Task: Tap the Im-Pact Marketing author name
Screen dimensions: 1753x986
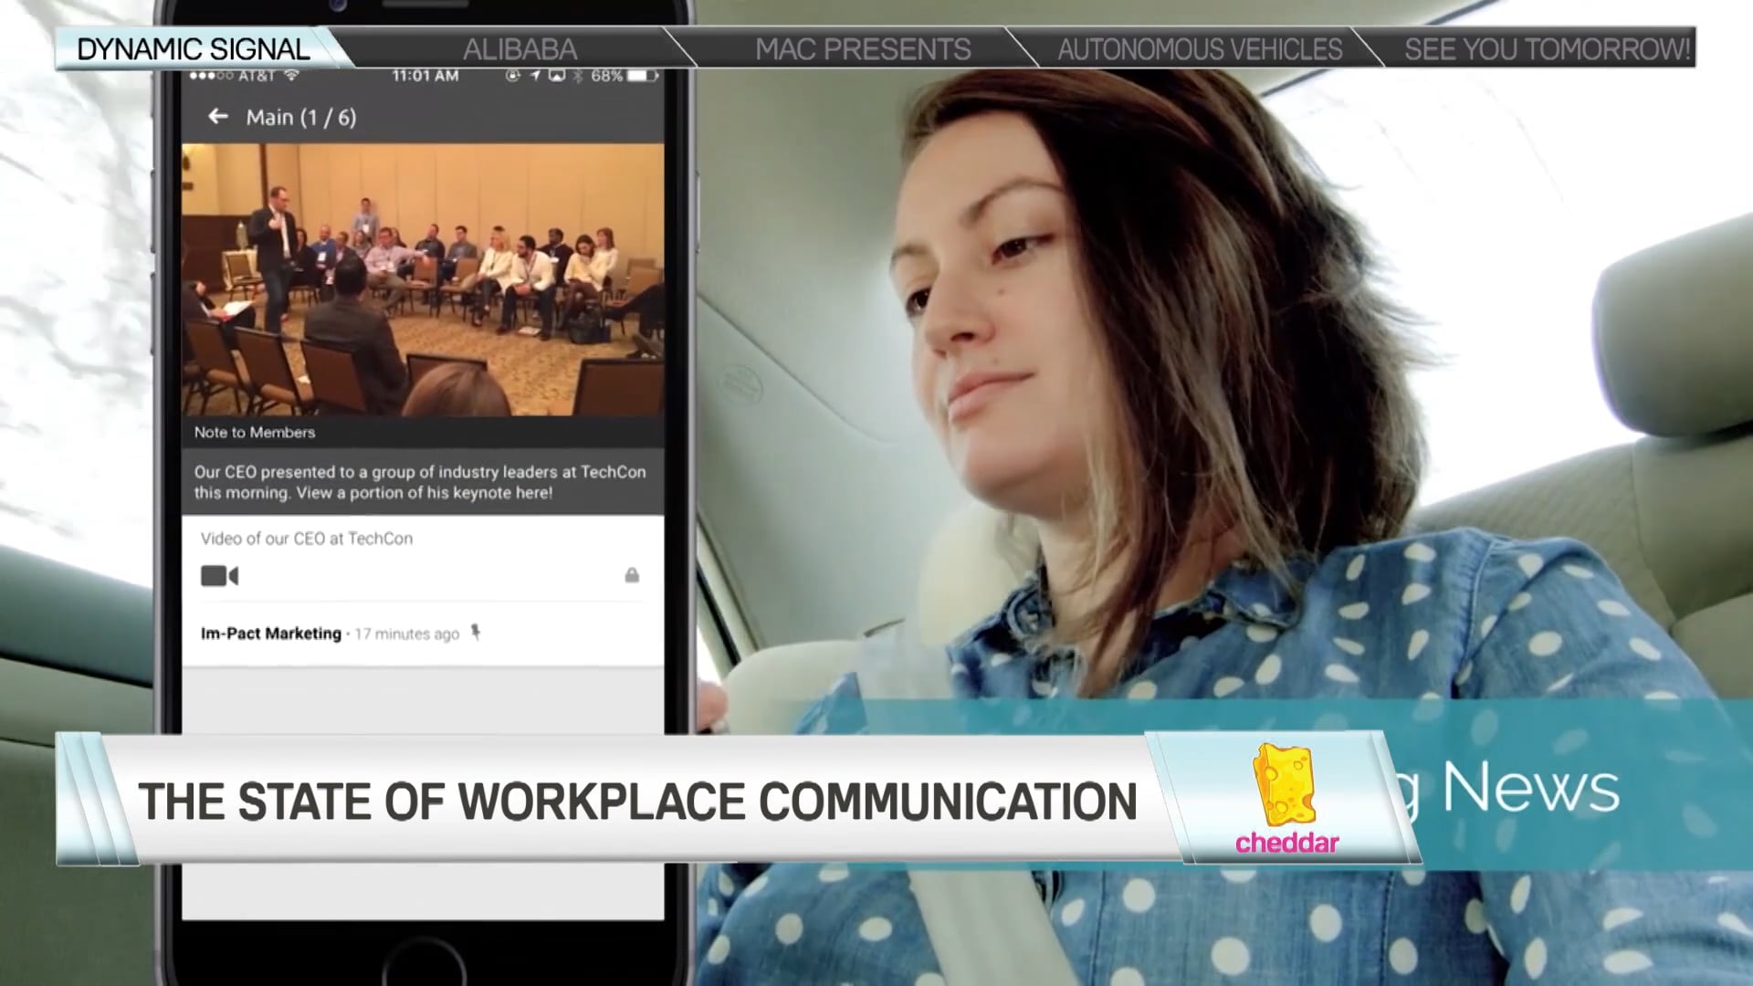Action: 271,634
